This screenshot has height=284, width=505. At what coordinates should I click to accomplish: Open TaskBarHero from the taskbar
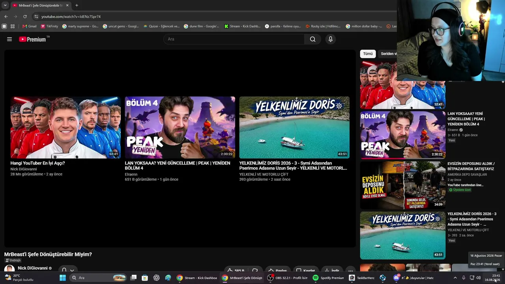362,278
